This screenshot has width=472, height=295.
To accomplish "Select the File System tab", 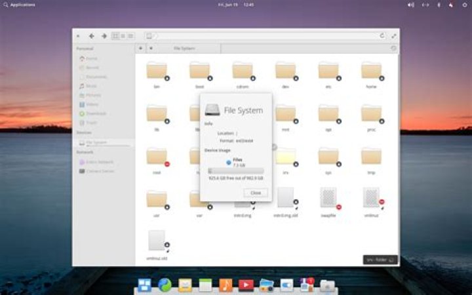I will point(184,49).
